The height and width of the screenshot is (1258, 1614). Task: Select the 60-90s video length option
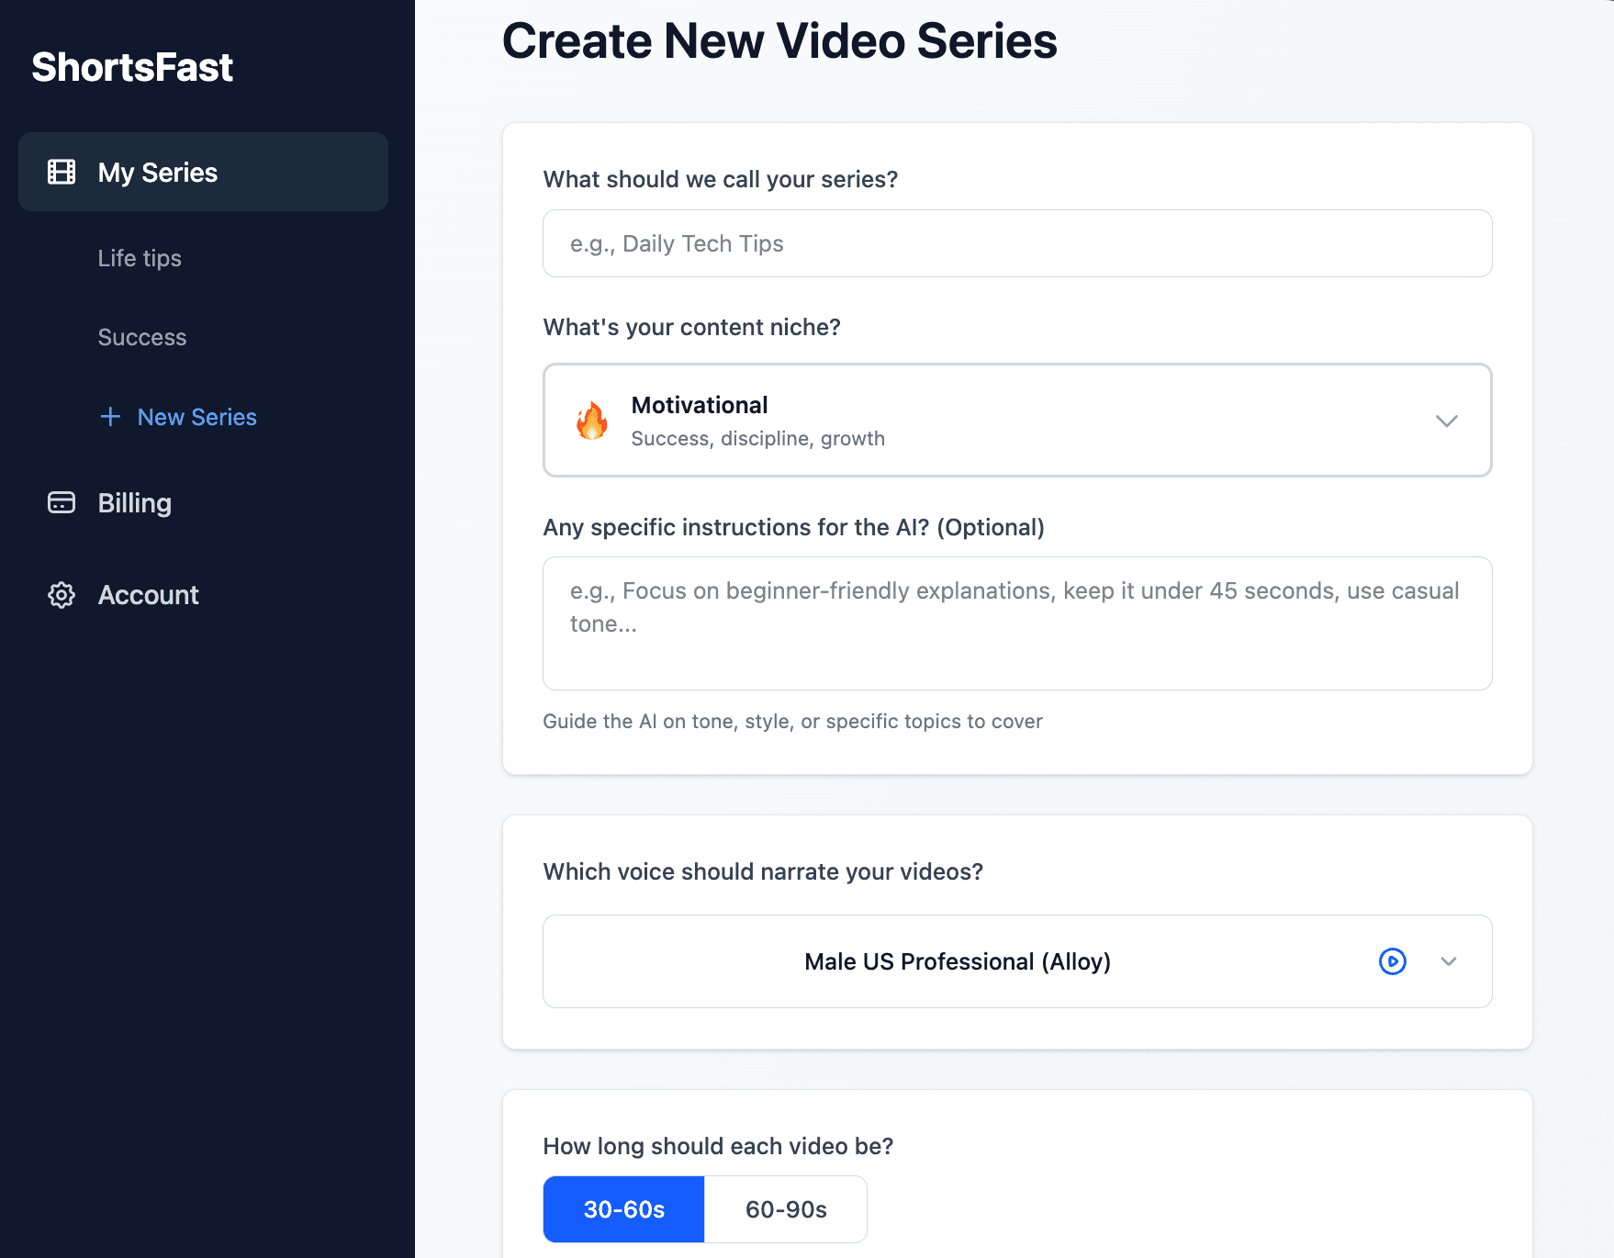point(785,1209)
